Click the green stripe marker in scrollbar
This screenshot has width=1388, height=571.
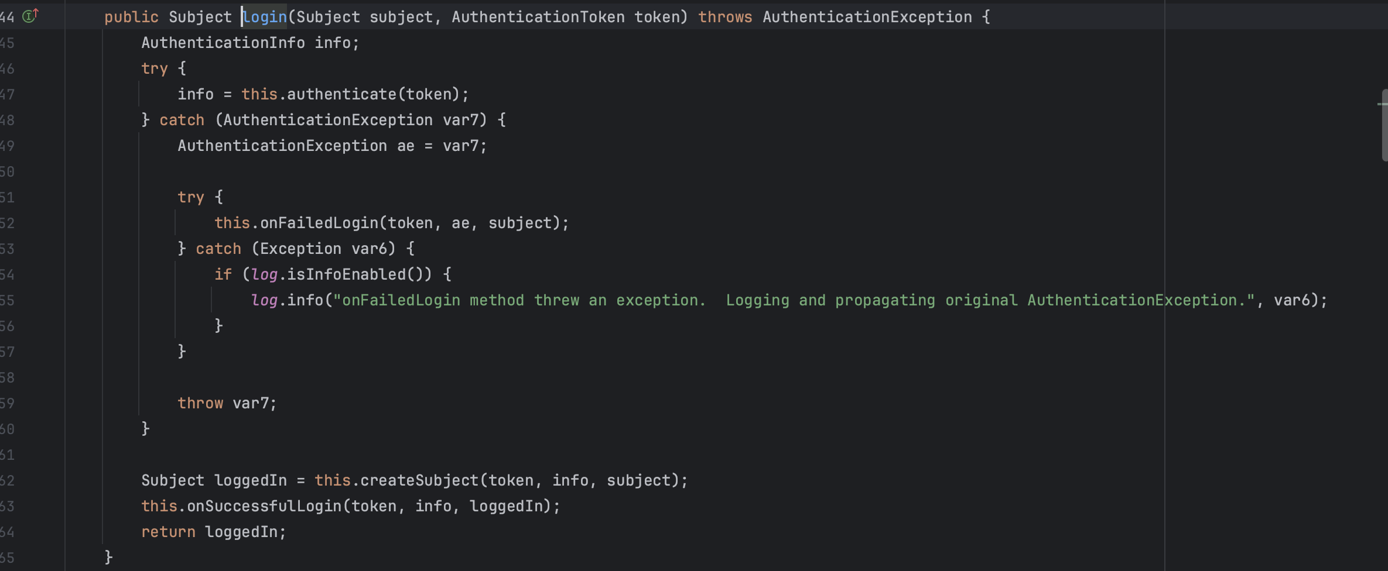pyautogui.click(x=1382, y=104)
